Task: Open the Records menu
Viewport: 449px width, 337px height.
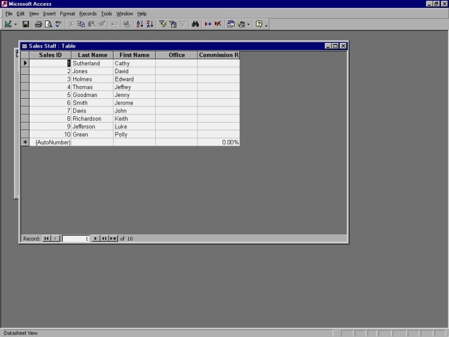Action: [x=87, y=13]
